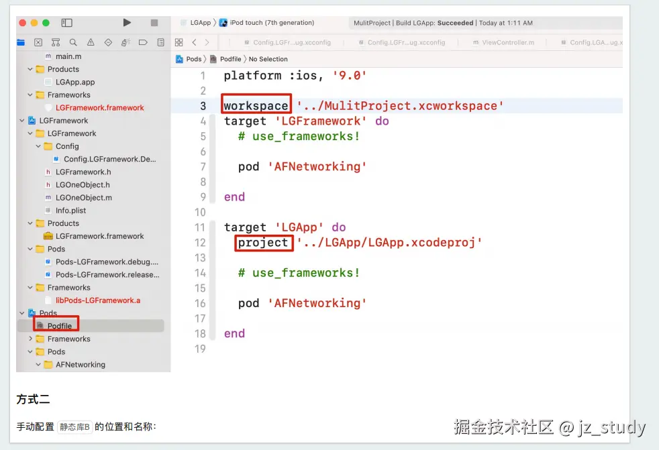Collapse Frameworks folder above LGFramework.framework in red
659x450 pixels.
coord(30,95)
